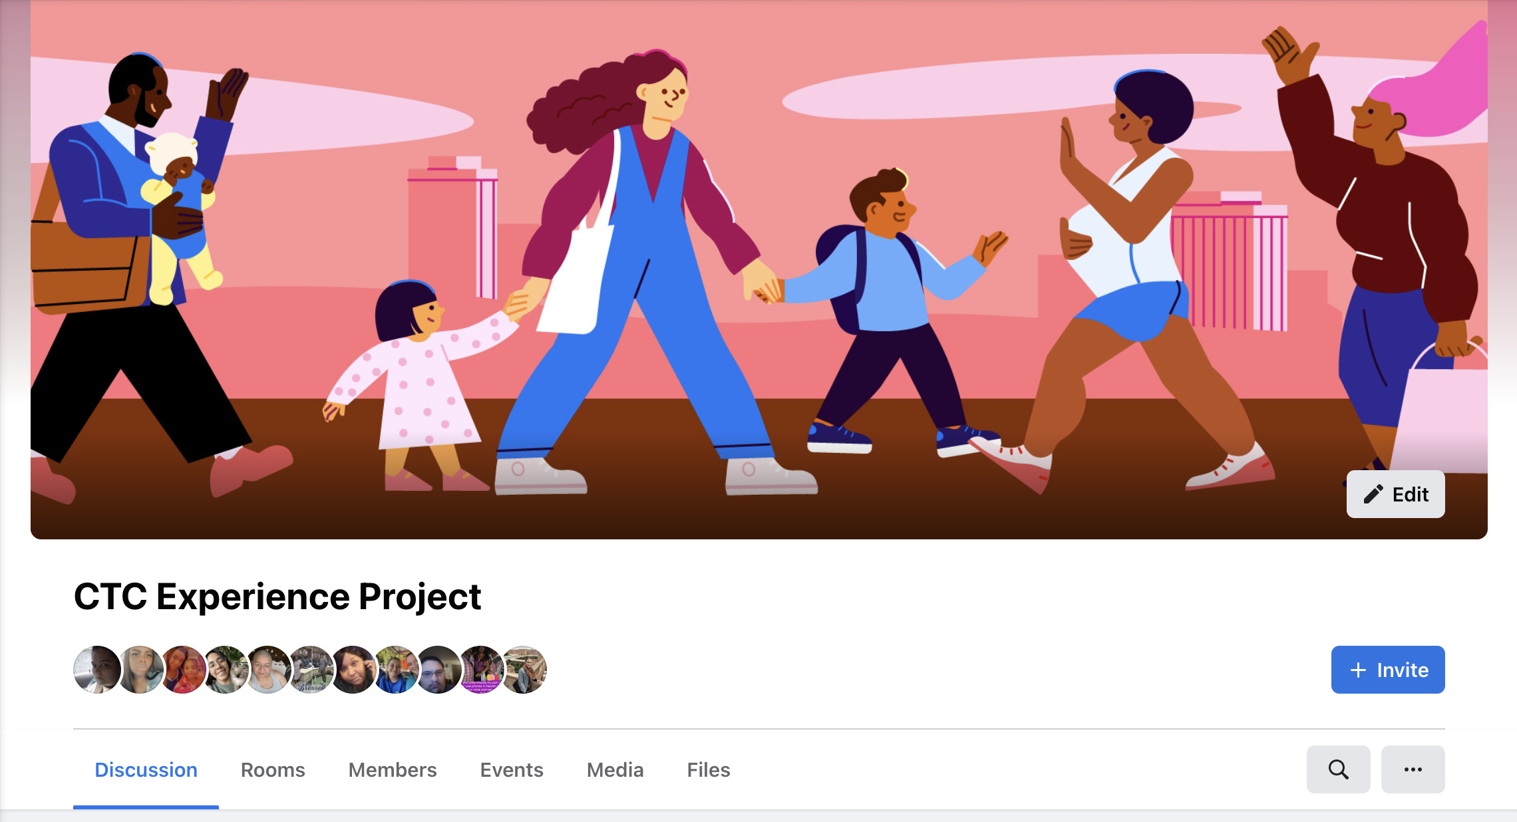The image size is (1517, 822).
Task: Open avatar of man wearing glasses
Action: click(x=438, y=670)
